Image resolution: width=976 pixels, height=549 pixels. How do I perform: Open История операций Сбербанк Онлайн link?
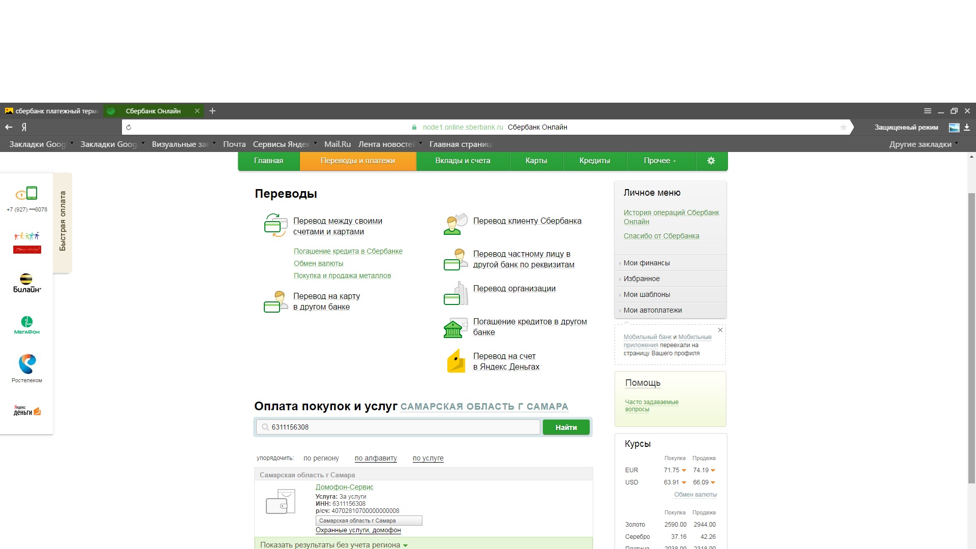pos(671,217)
